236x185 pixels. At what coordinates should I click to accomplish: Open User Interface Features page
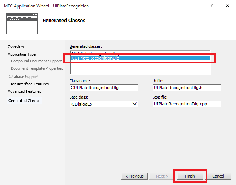pyautogui.click(x=28, y=84)
